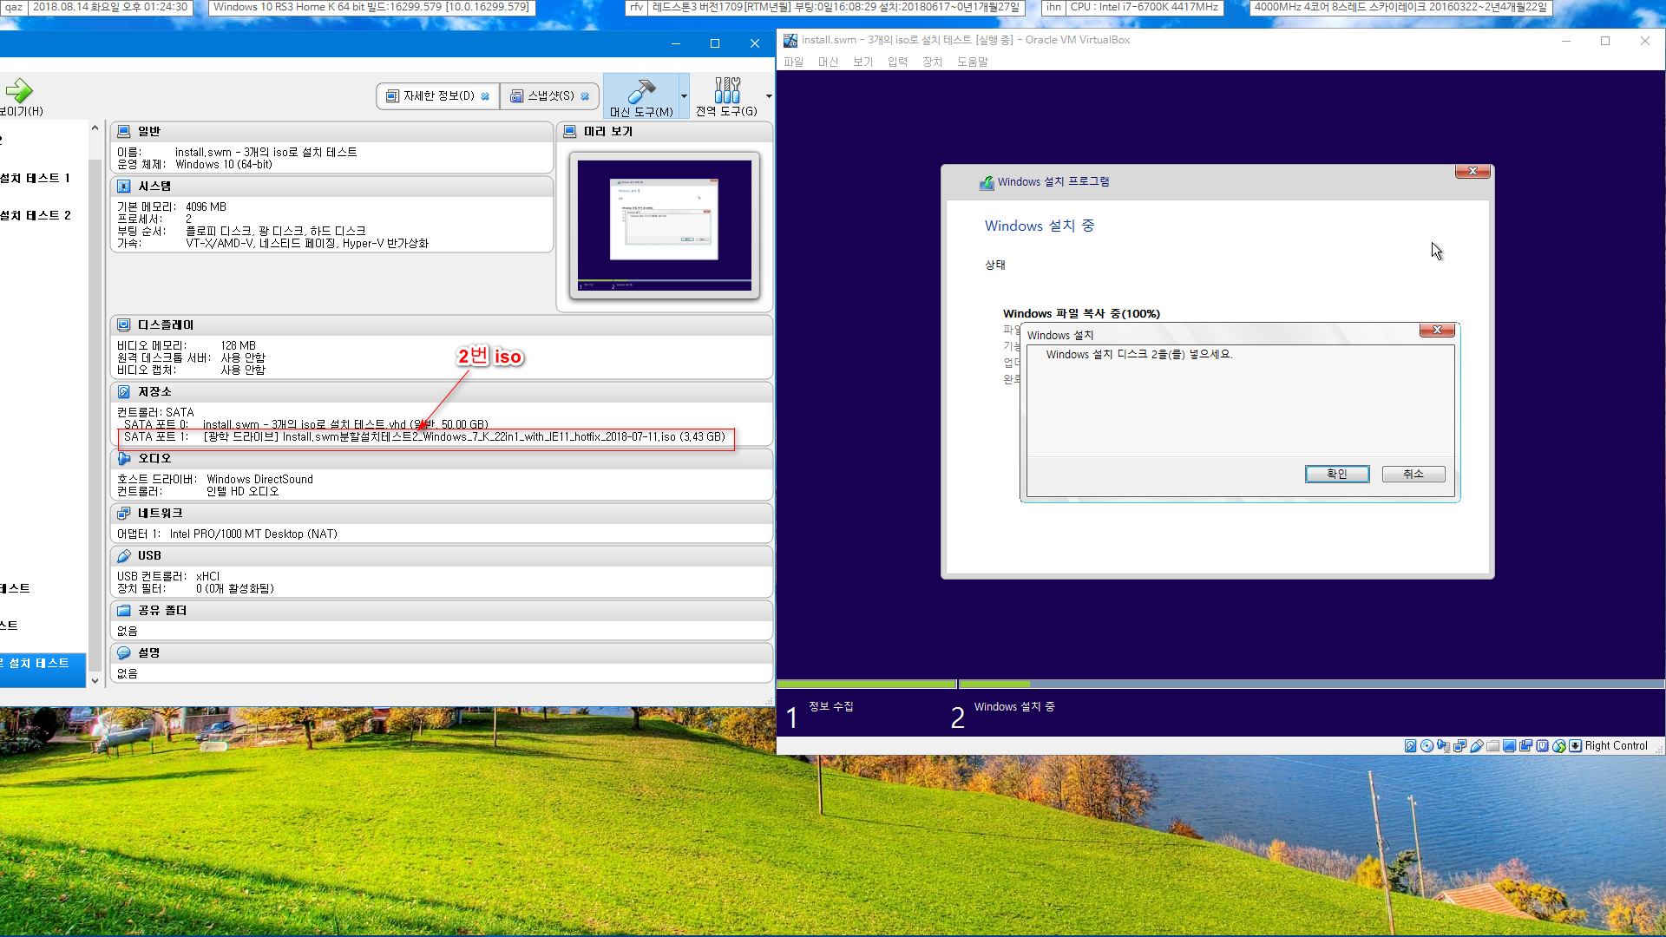Close the Details tab with its X
Viewport: 1666px width, 937px height.
click(x=485, y=96)
